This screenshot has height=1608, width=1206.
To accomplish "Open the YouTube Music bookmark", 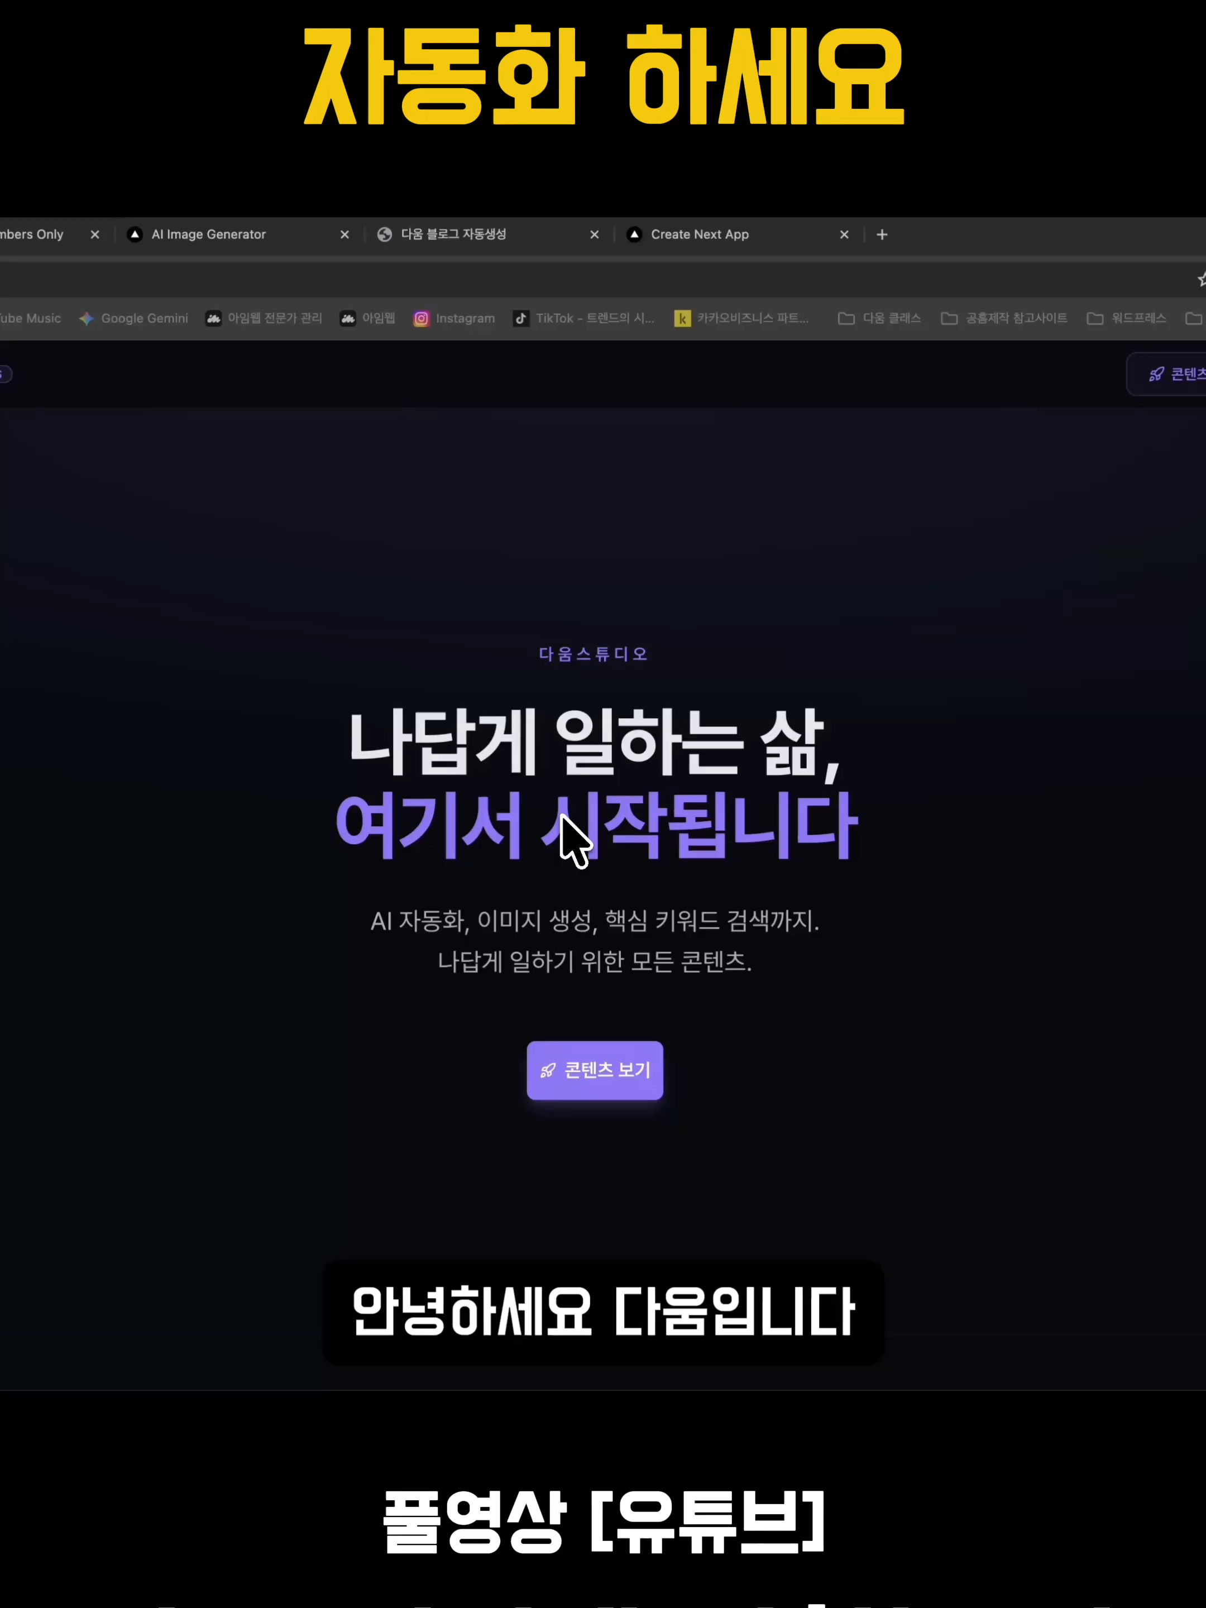I will click(x=31, y=318).
